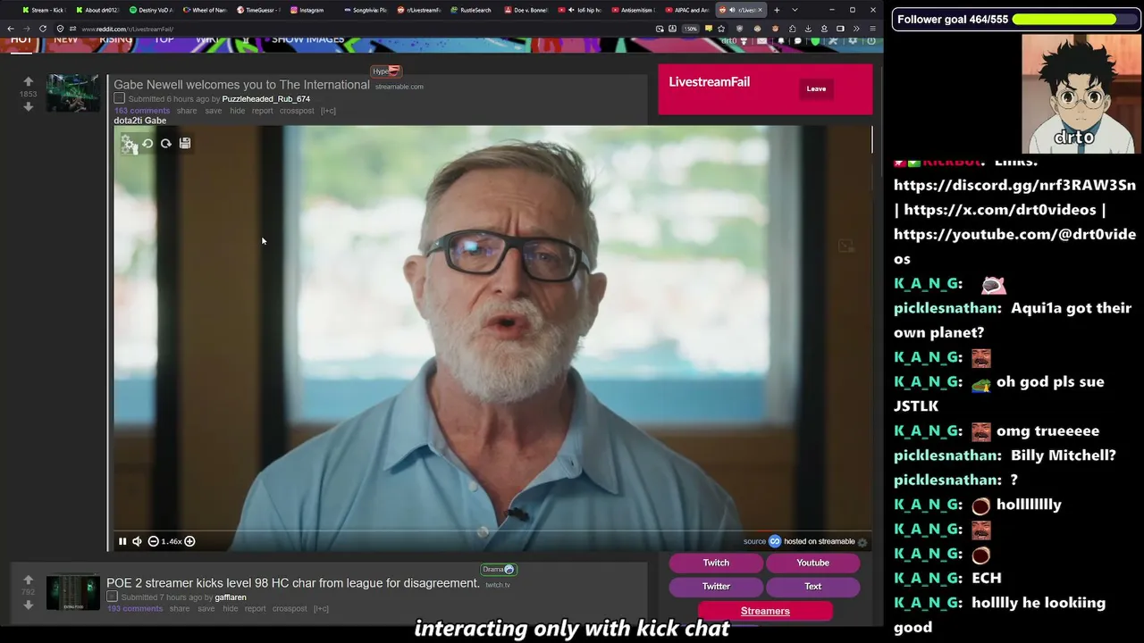The width and height of the screenshot is (1144, 643).
Task: Open video settings gear icon on player
Action: [129, 143]
